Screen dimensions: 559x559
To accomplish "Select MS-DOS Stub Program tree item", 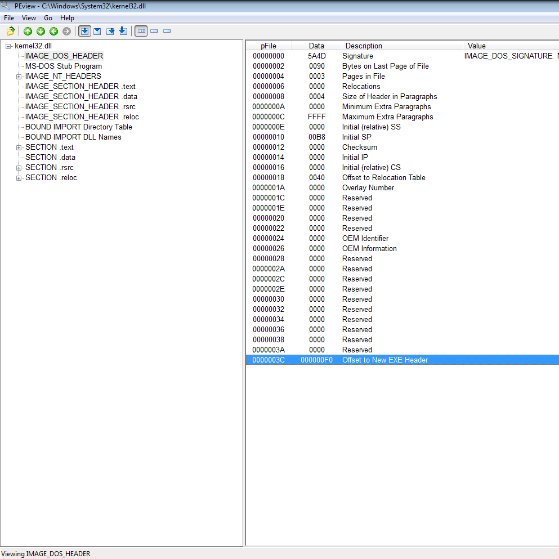I will [64, 66].
